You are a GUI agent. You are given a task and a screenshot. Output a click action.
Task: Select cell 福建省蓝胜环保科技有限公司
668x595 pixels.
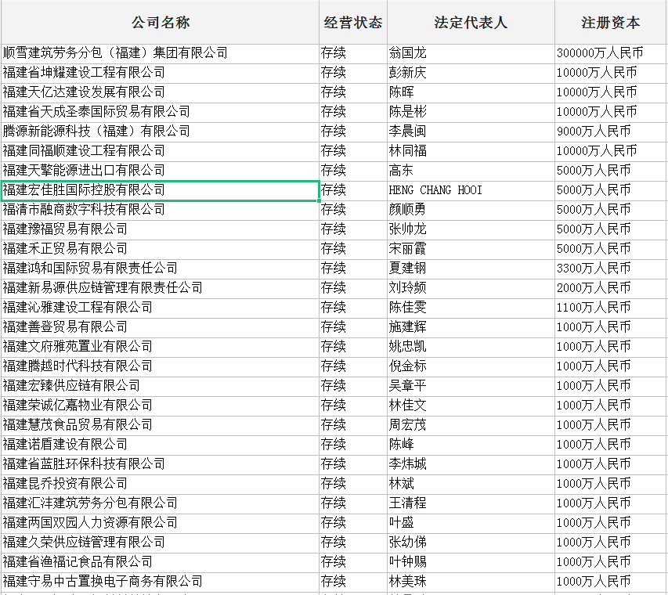(x=161, y=465)
